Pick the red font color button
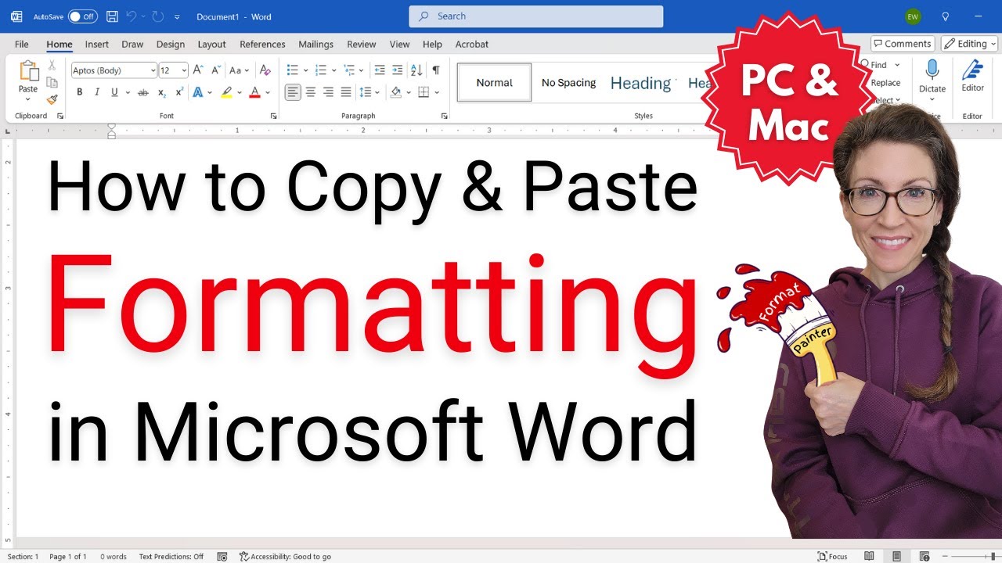This screenshot has height=563, width=1002. click(x=254, y=92)
